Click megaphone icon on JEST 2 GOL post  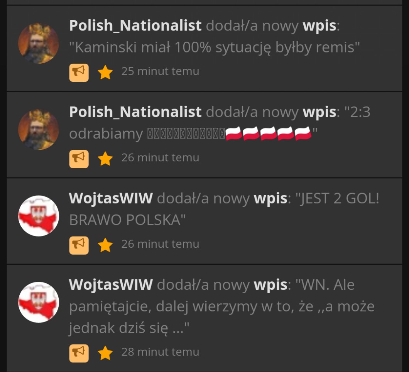79,245
